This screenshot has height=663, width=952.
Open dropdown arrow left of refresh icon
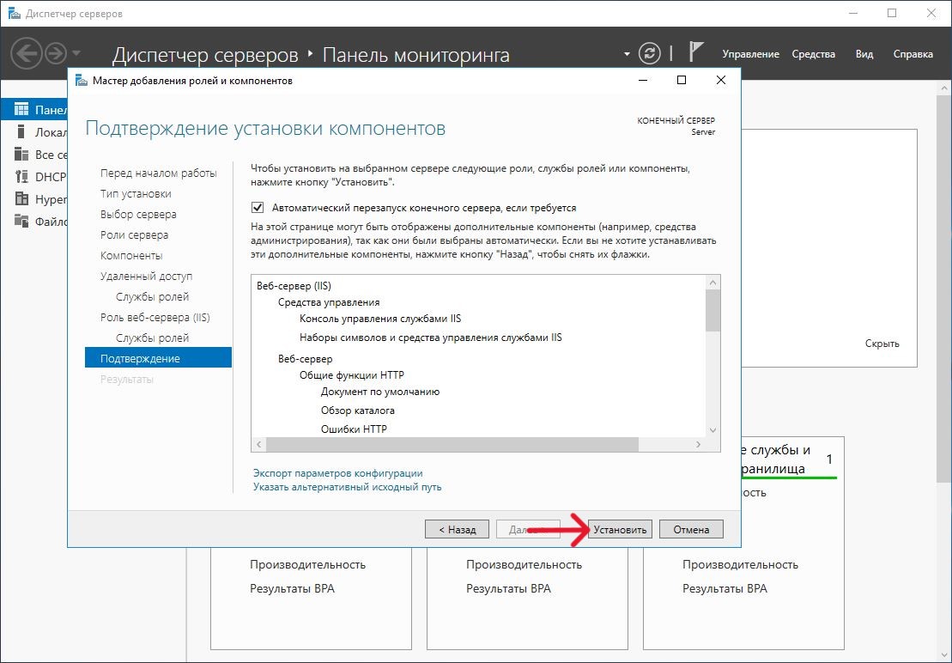pos(627,55)
